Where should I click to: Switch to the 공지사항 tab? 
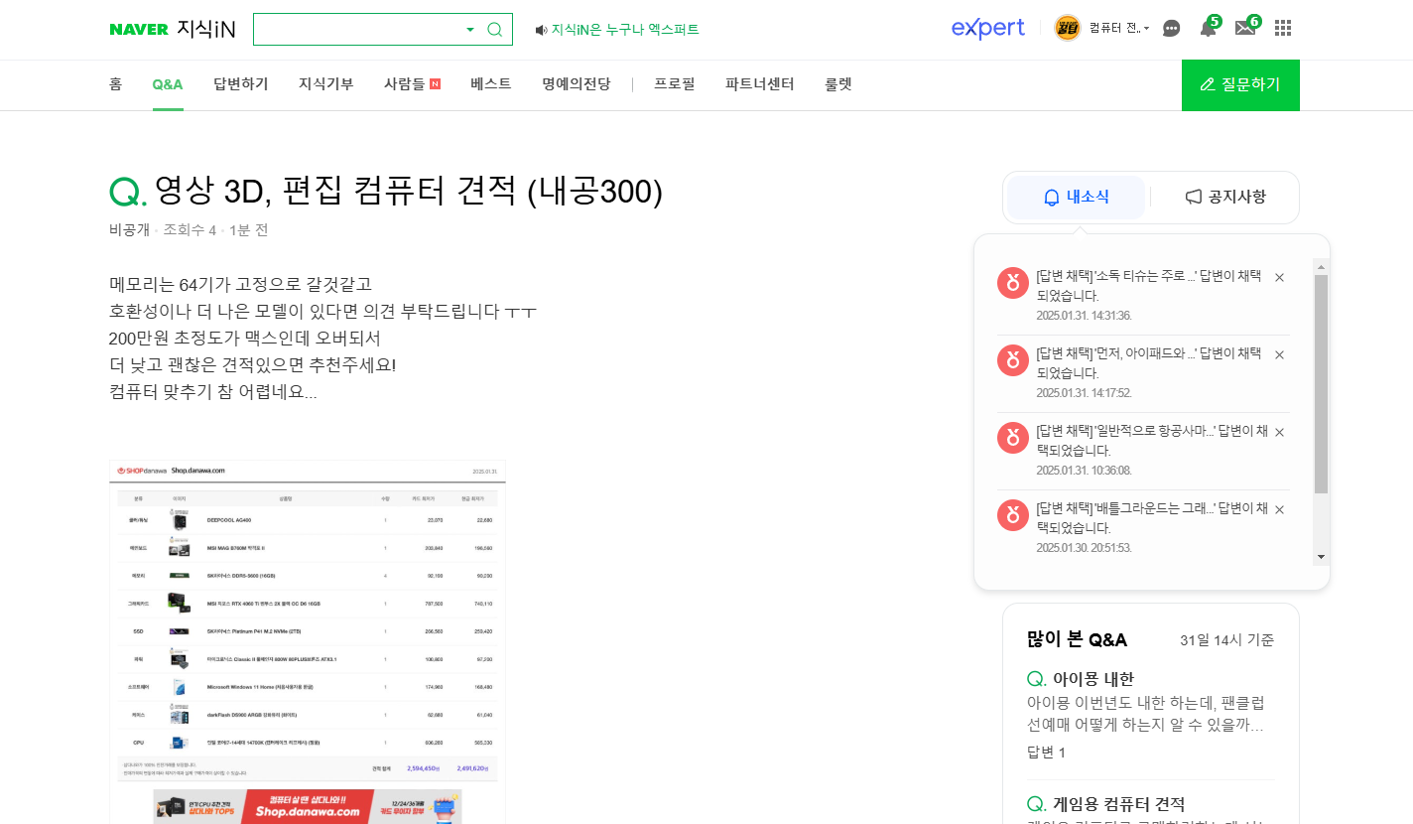pos(1225,198)
